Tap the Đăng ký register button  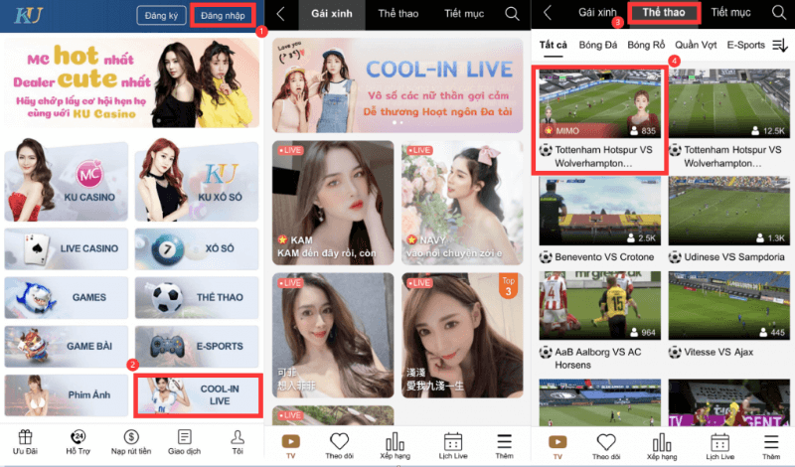pyautogui.click(x=161, y=16)
